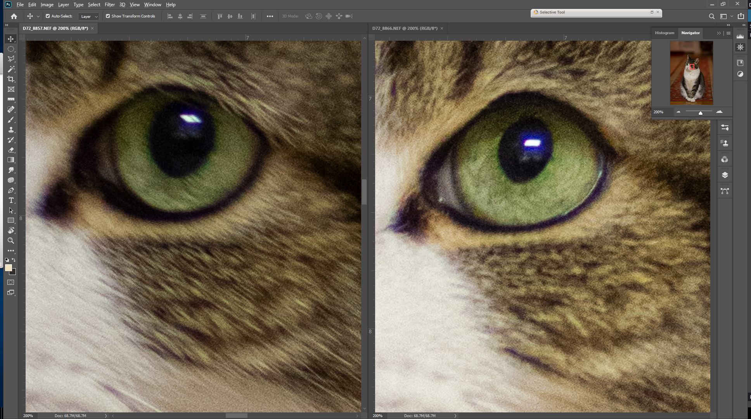Click the Navigator zoom in button

pos(719,112)
